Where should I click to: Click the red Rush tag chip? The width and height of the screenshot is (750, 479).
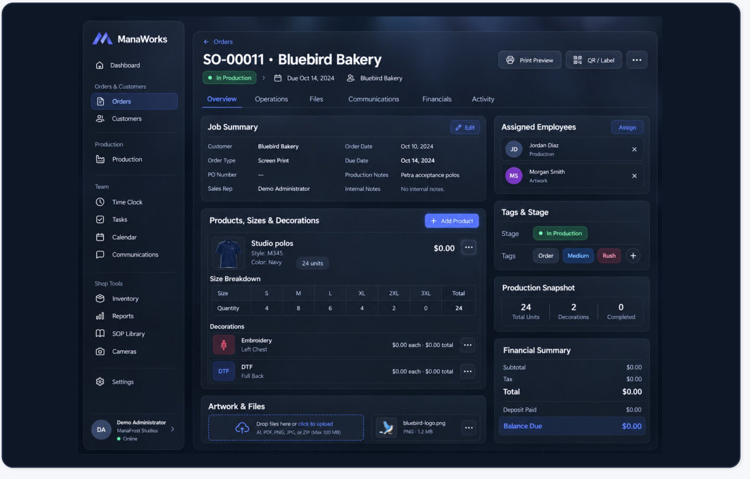[x=609, y=256]
